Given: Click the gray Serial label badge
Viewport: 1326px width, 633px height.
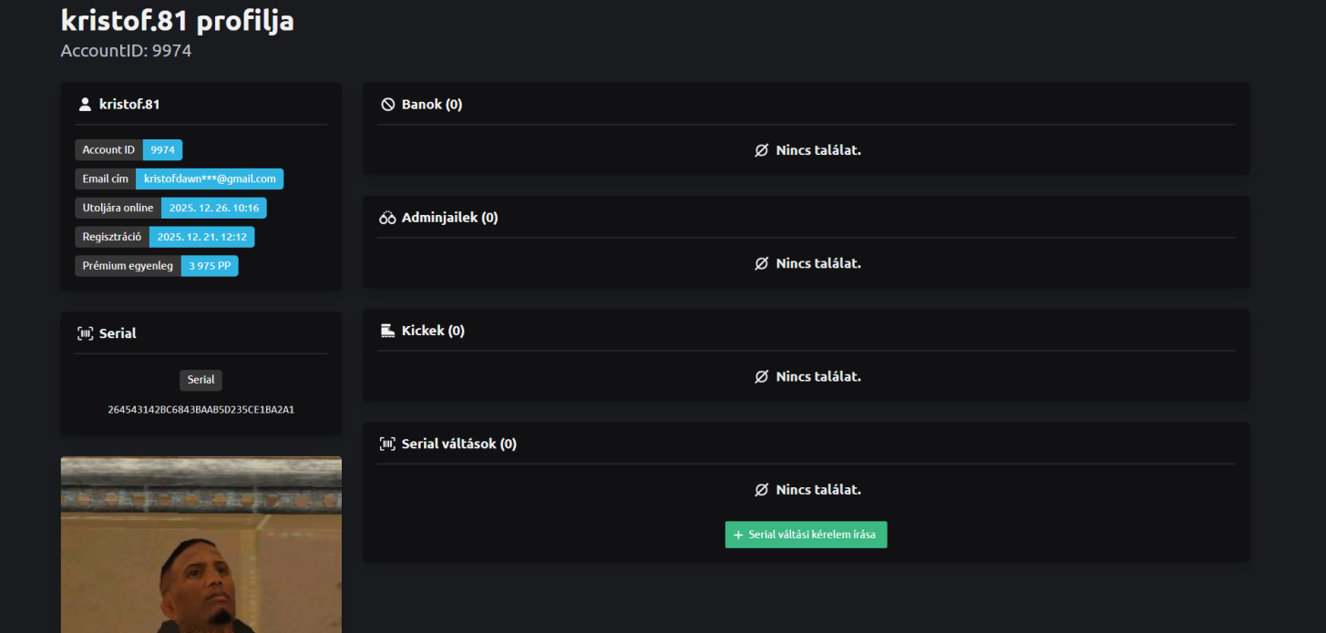Looking at the screenshot, I should tap(200, 380).
